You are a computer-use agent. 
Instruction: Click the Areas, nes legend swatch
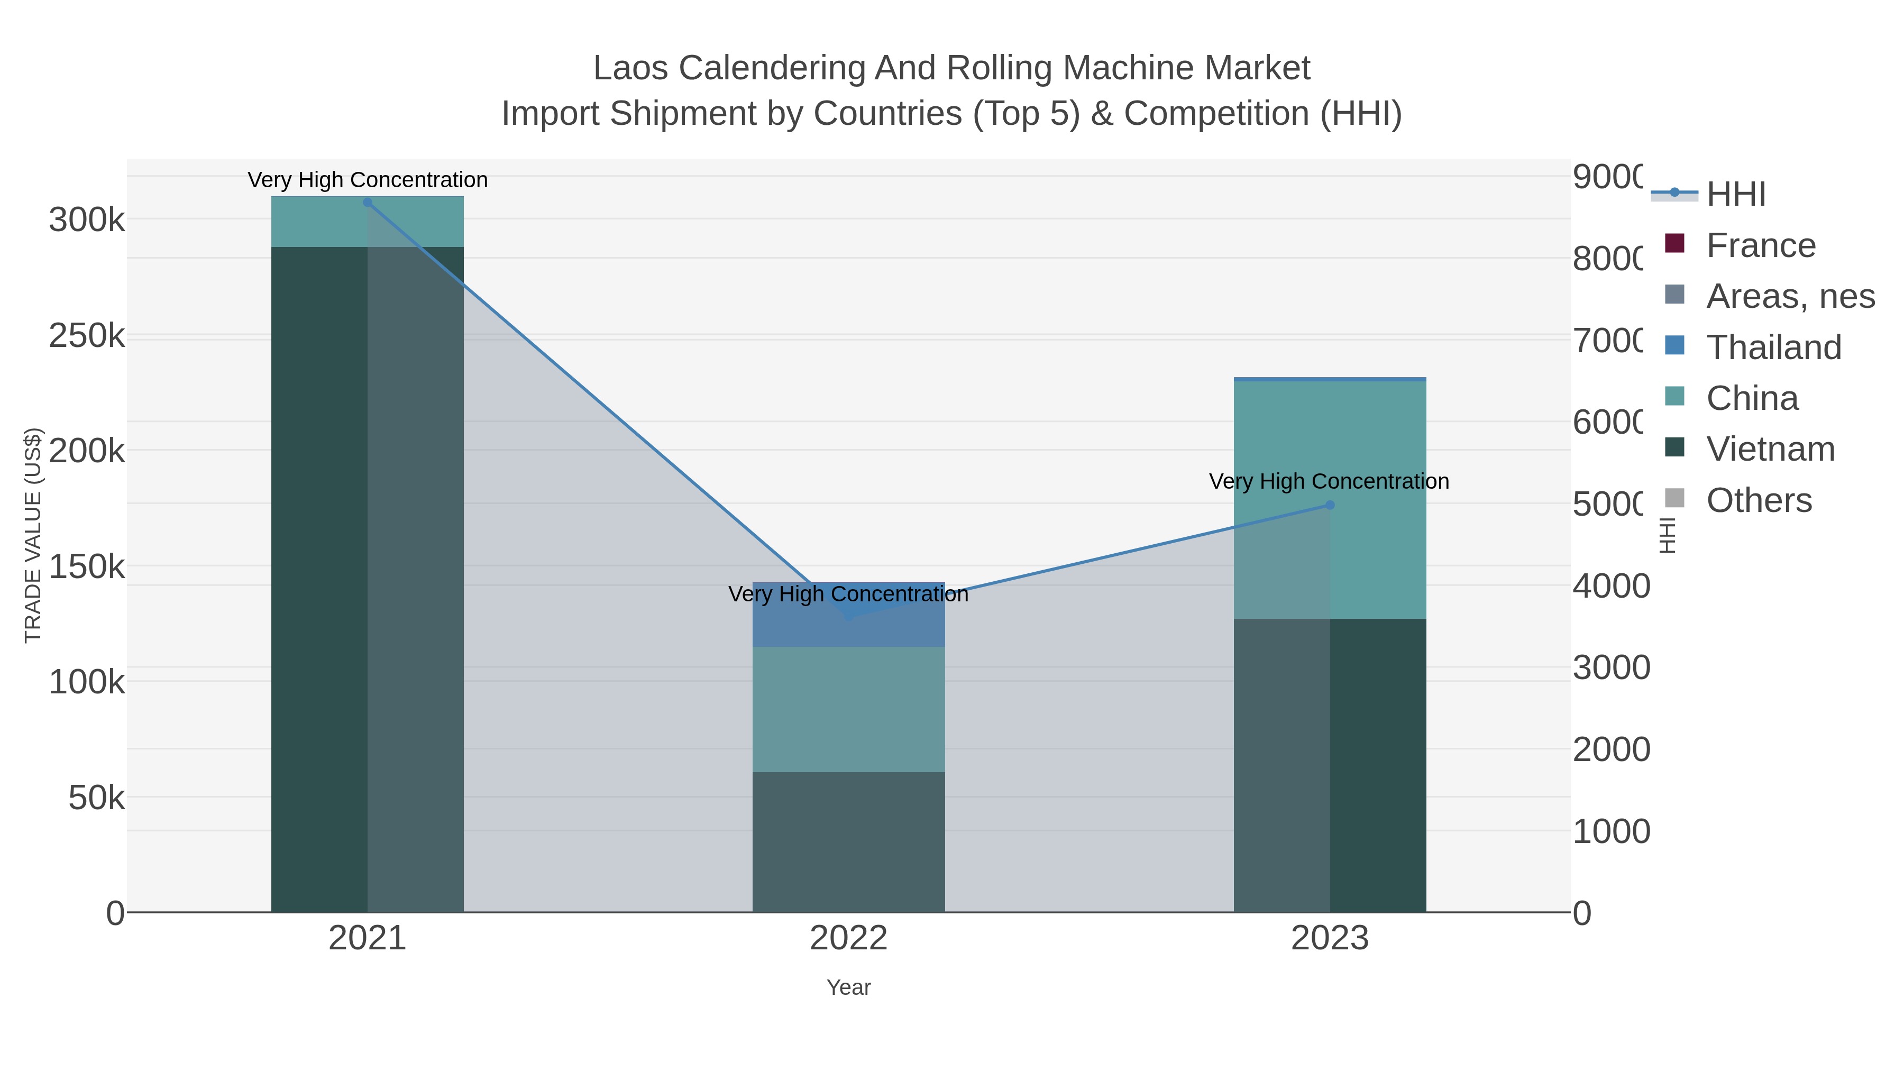point(1675,295)
